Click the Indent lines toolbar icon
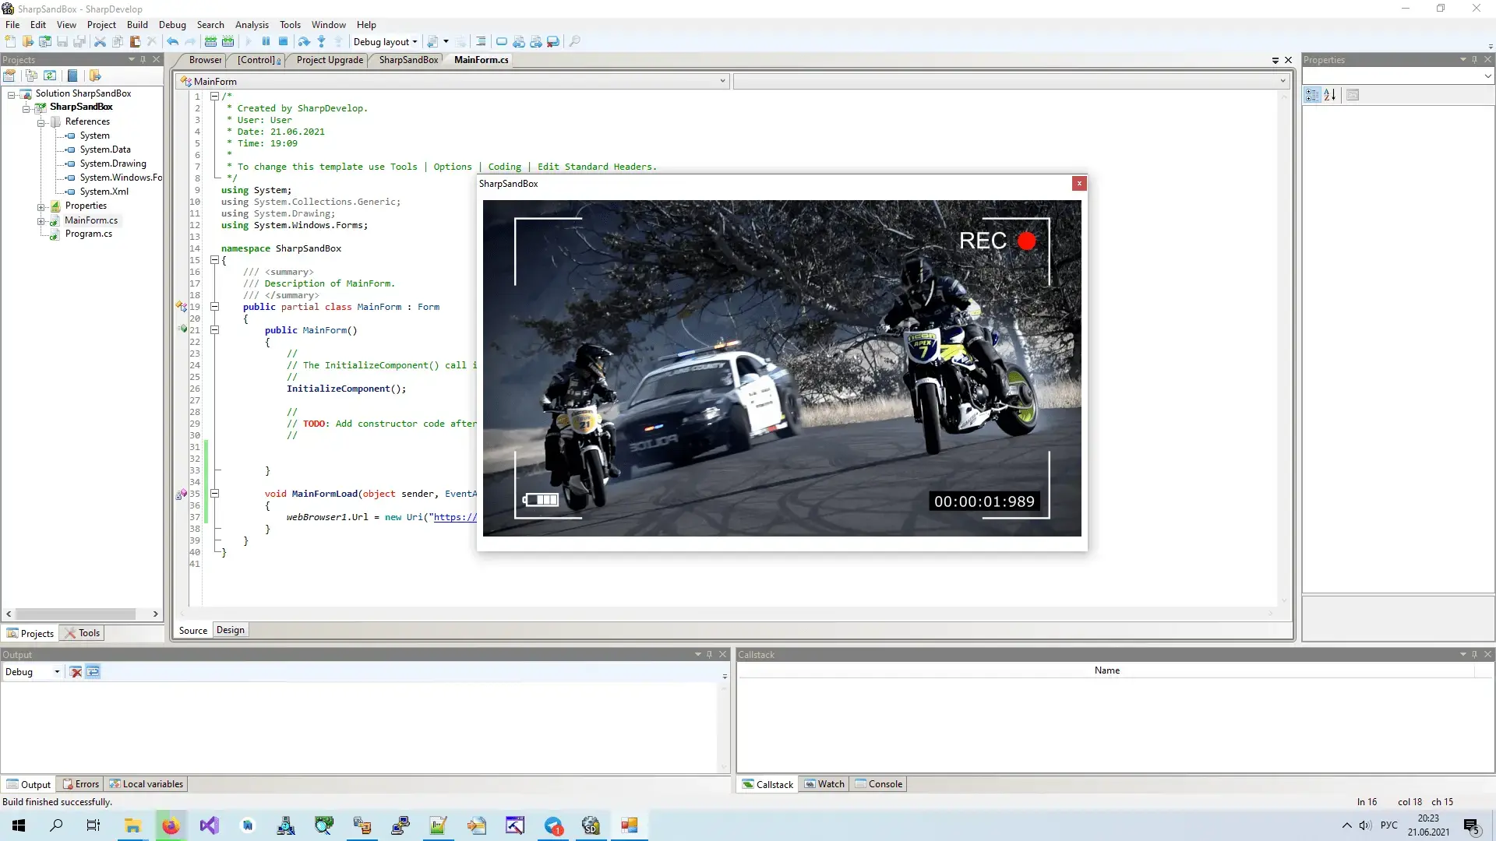Screen dimensions: 1496x841 [x=481, y=41]
